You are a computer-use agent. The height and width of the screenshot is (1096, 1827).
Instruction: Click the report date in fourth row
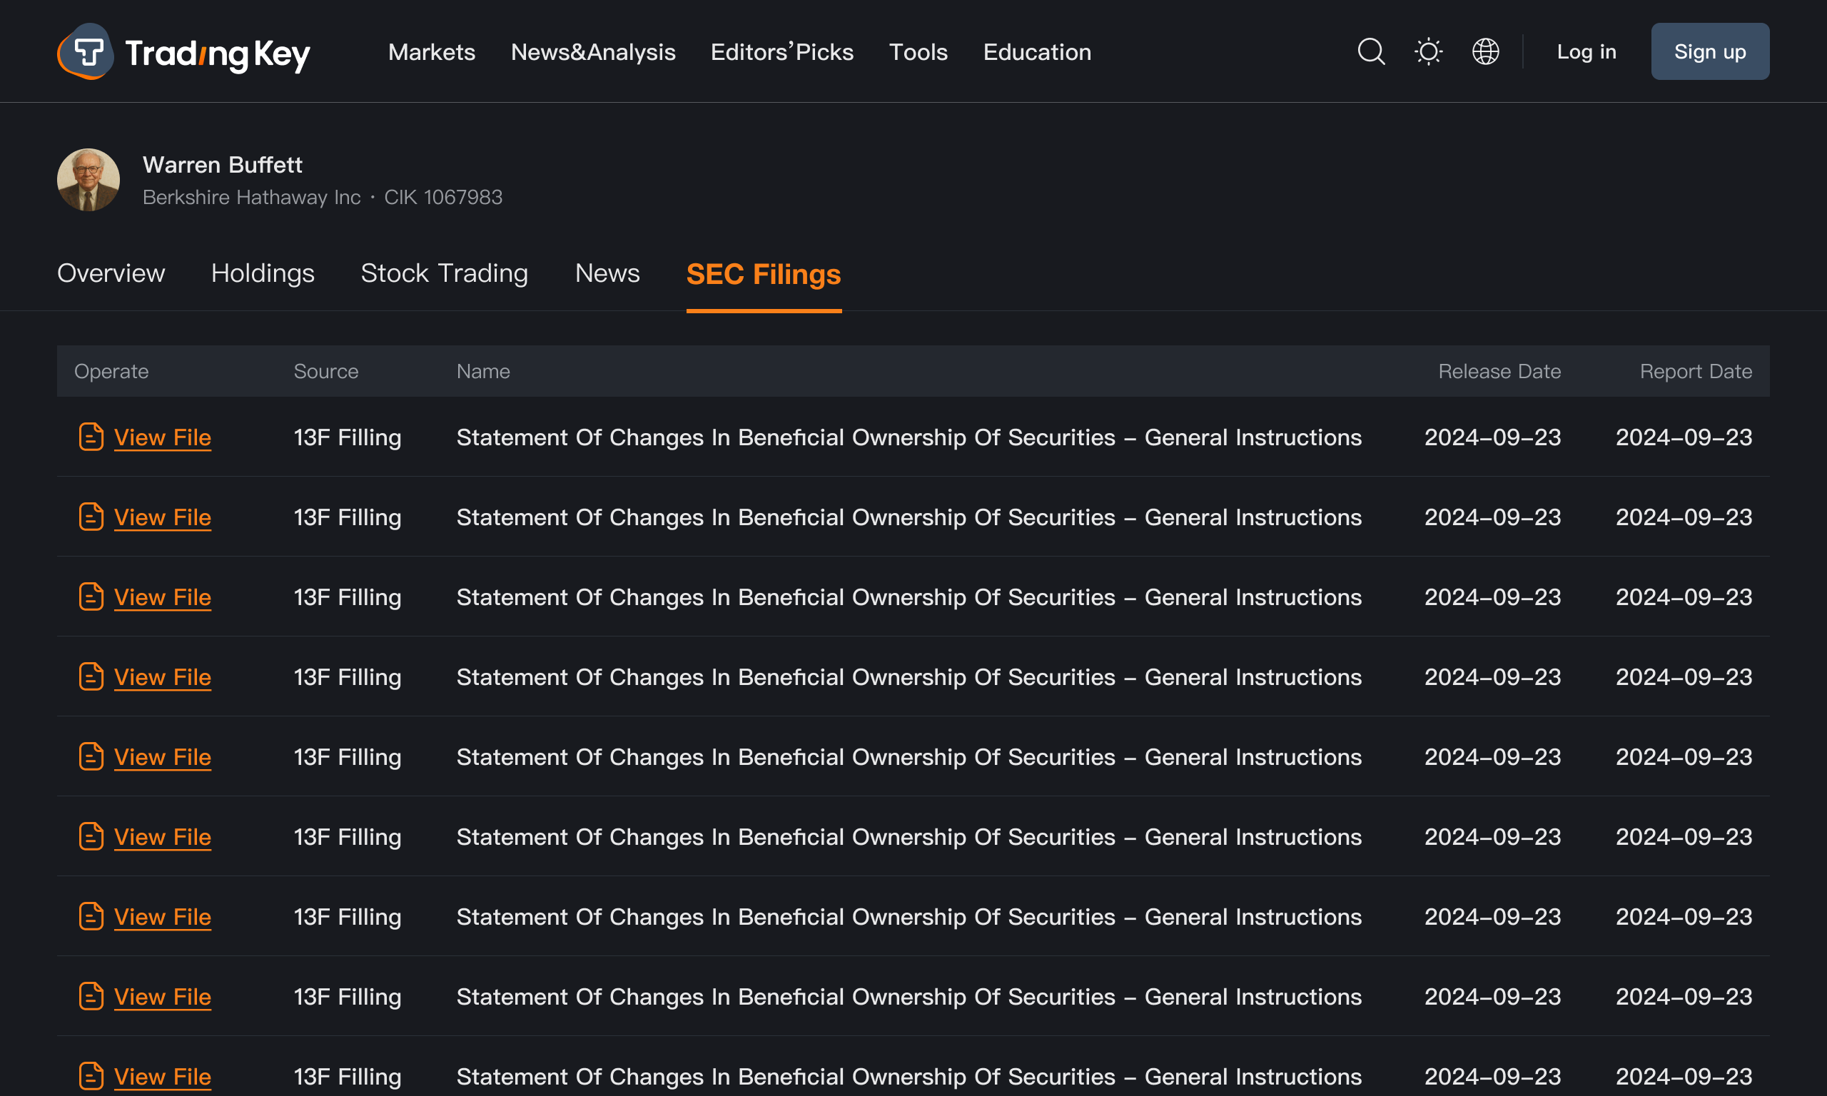1684,677
